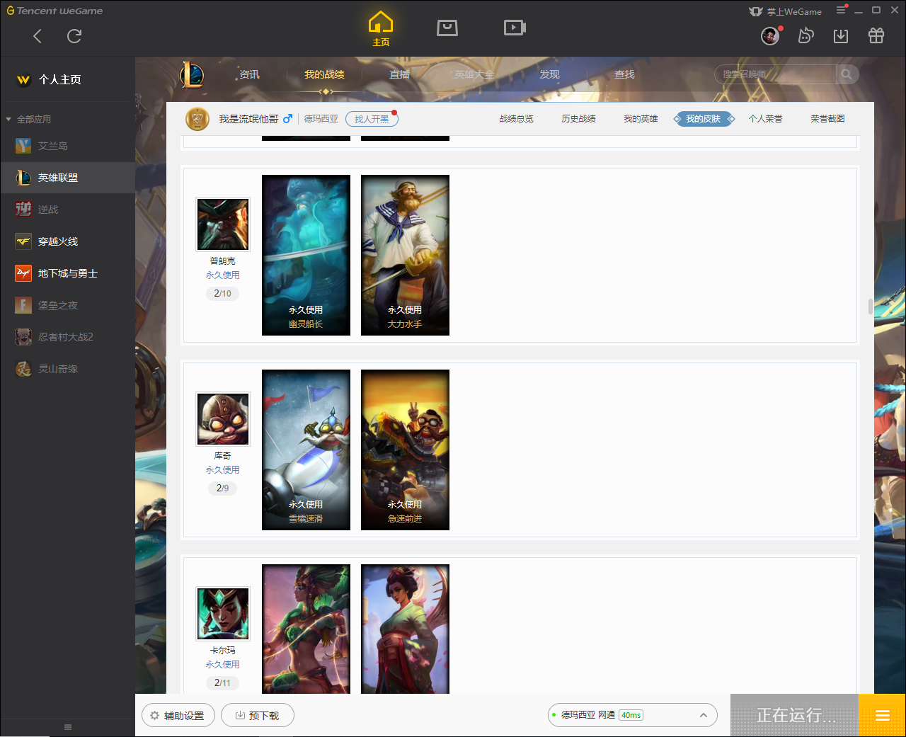Image resolution: width=906 pixels, height=737 pixels.
Task: Collapse the 全部应用 section
Action: [x=29, y=119]
